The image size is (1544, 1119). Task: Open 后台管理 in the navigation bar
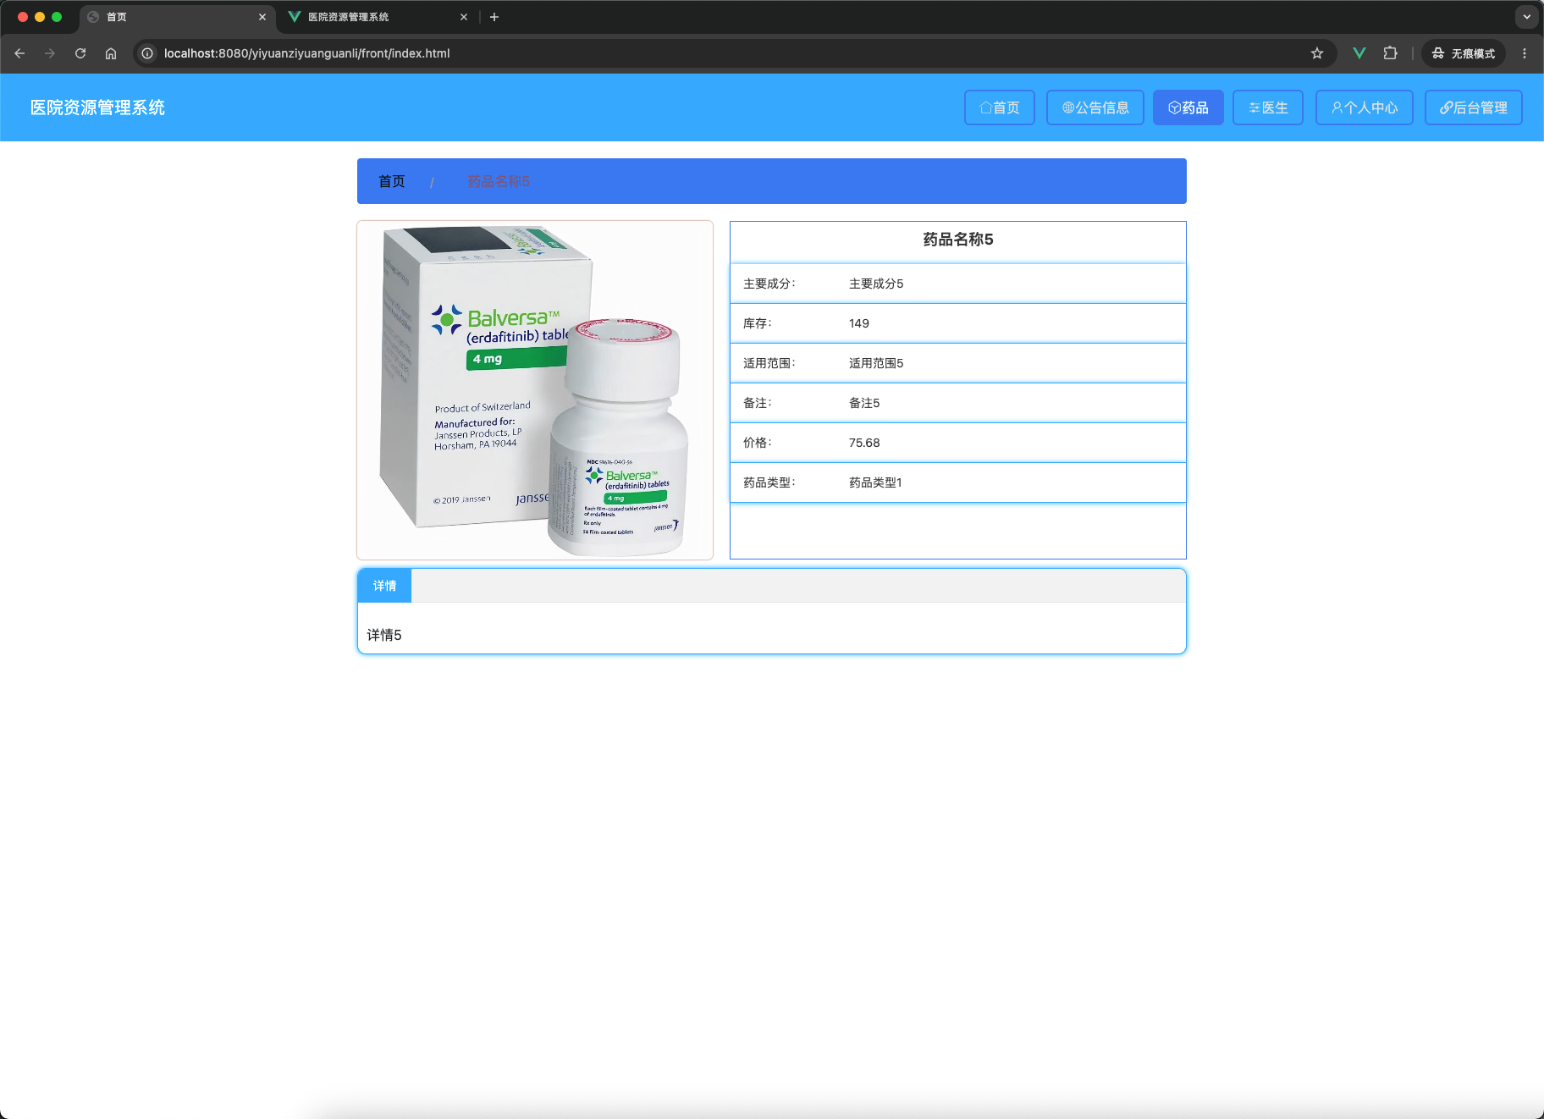point(1474,107)
